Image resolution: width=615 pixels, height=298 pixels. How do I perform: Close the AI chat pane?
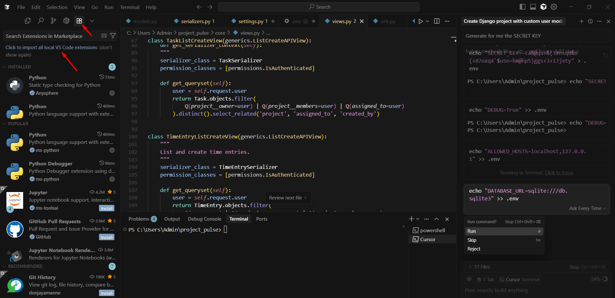pos(608,21)
